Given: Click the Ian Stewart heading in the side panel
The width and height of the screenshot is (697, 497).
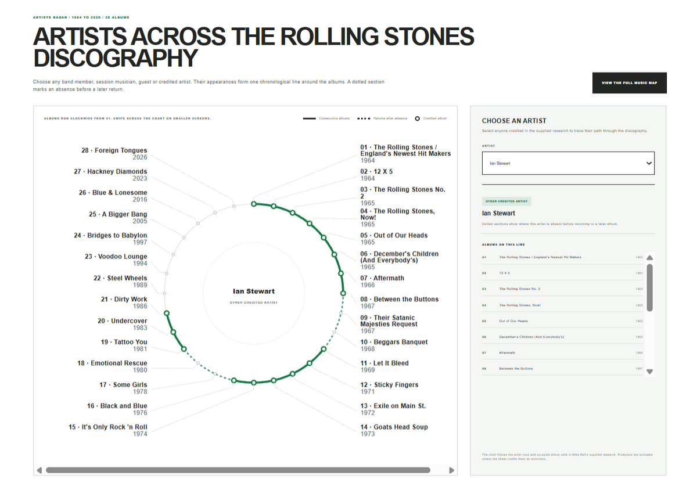Looking at the screenshot, I should [x=498, y=213].
